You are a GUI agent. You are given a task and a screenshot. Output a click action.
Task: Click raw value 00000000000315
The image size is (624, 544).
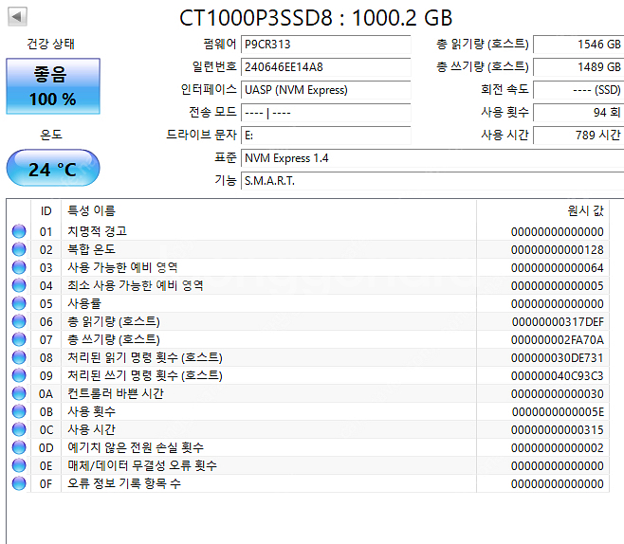558,430
